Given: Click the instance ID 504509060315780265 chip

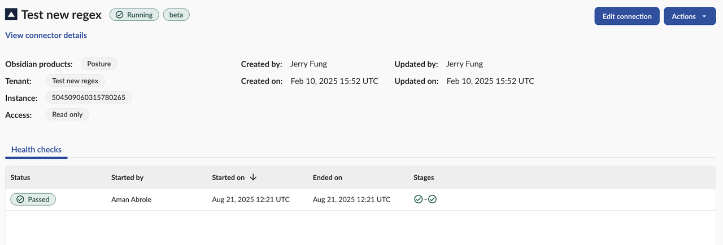Looking at the screenshot, I should [x=89, y=97].
